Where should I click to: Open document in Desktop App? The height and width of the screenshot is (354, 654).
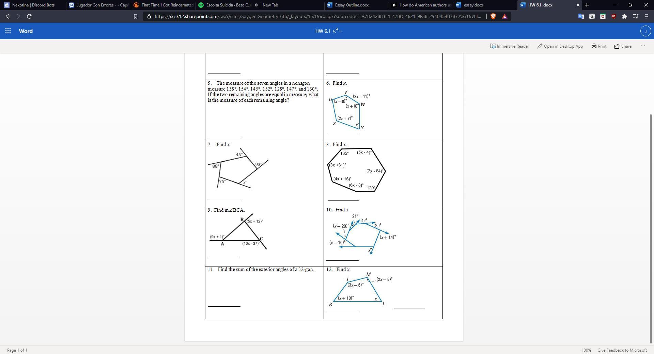pyautogui.click(x=560, y=46)
